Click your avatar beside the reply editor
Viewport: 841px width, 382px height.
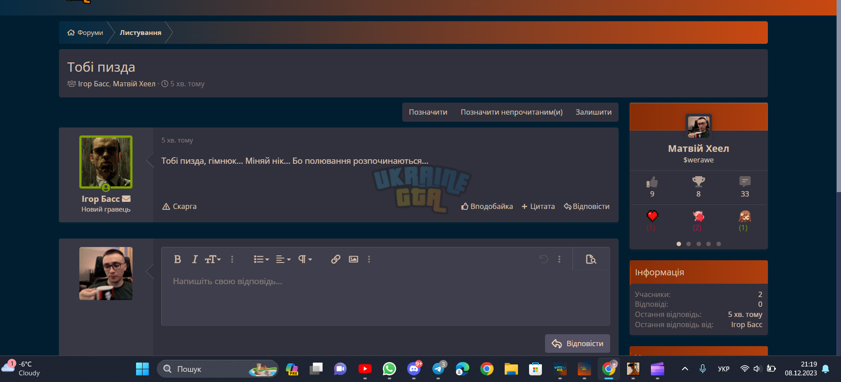coord(106,274)
